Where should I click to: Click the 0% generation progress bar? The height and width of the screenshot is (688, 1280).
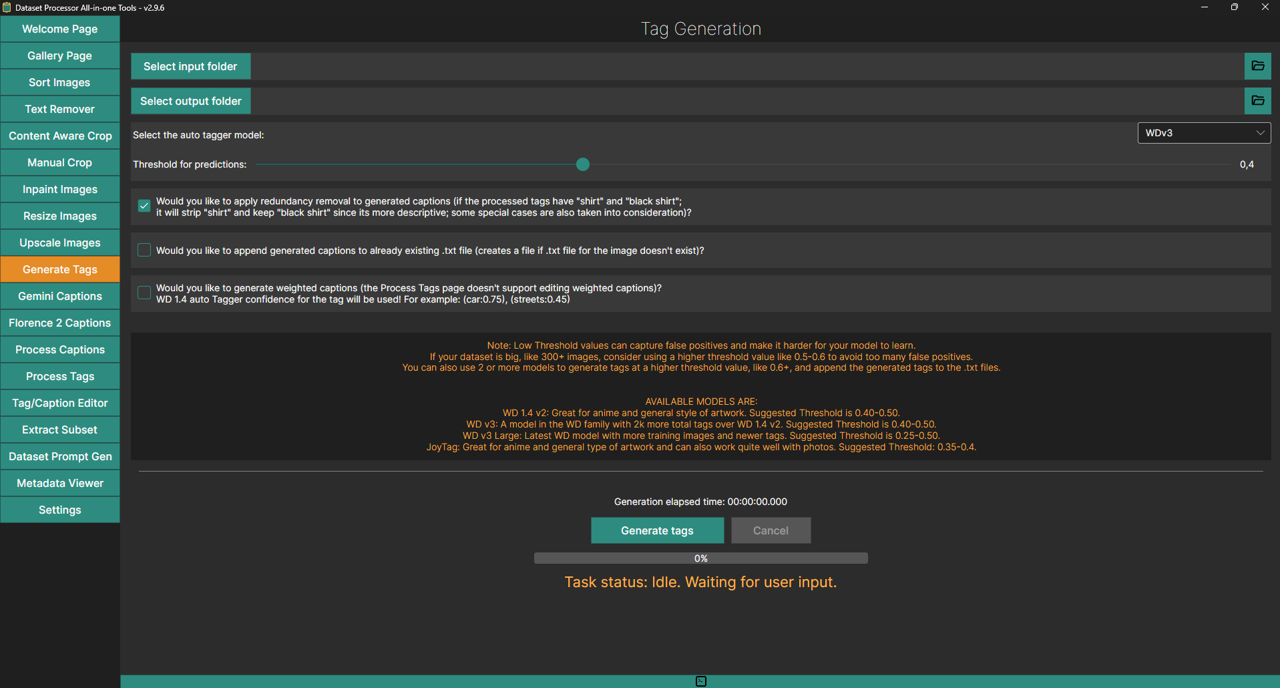[700, 558]
